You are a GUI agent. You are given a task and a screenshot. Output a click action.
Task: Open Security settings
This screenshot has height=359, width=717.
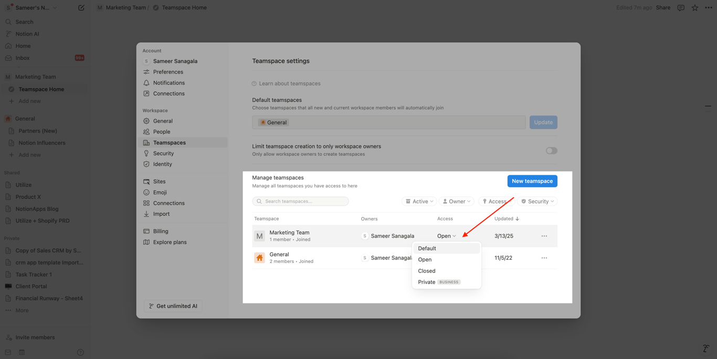click(184, 154)
